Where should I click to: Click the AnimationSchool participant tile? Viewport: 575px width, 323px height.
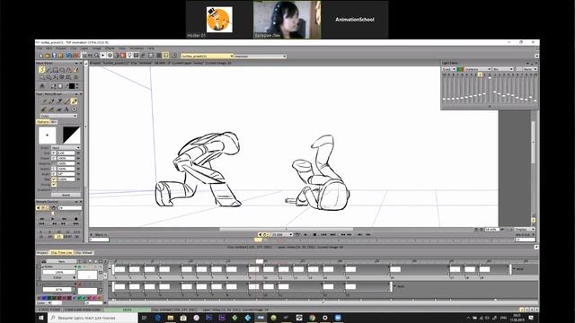[355, 20]
